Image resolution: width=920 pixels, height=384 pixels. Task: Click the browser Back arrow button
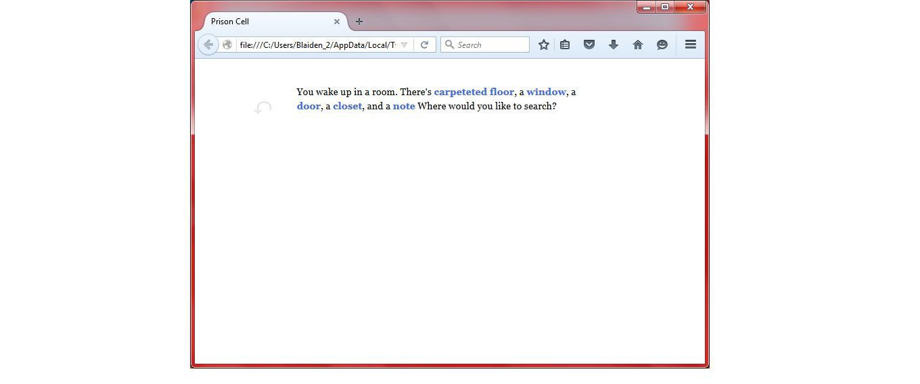pyautogui.click(x=208, y=45)
